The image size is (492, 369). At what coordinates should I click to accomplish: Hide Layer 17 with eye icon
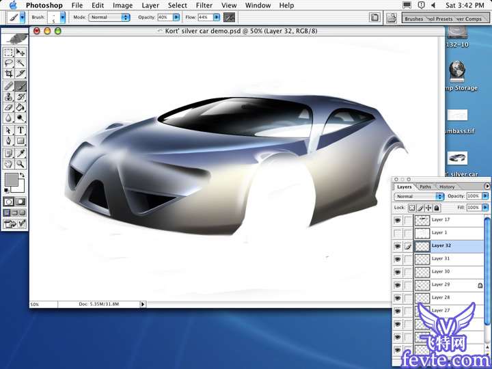pos(398,220)
